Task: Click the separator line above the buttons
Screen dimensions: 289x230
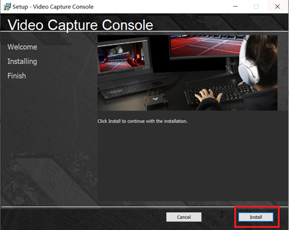Action: point(144,207)
